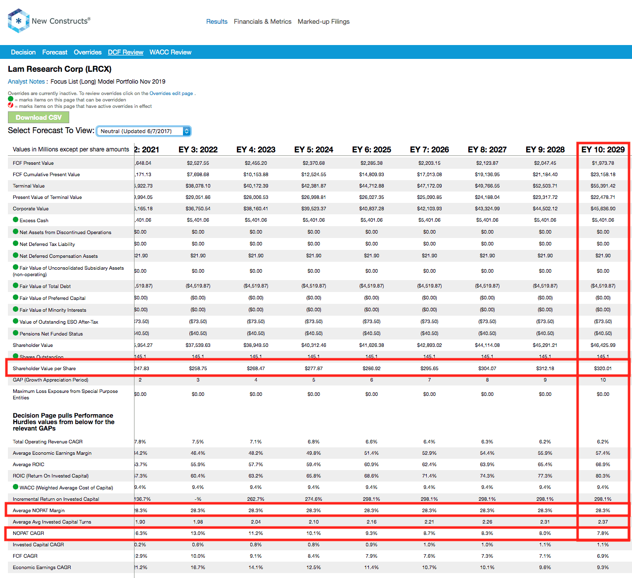Screen dimensions: 632x578
Task: Open the Results tab
Action: [x=217, y=21]
